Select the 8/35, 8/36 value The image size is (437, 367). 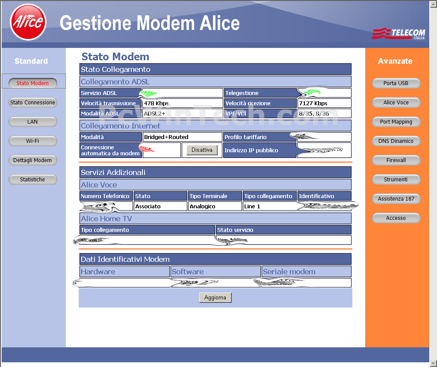(314, 113)
